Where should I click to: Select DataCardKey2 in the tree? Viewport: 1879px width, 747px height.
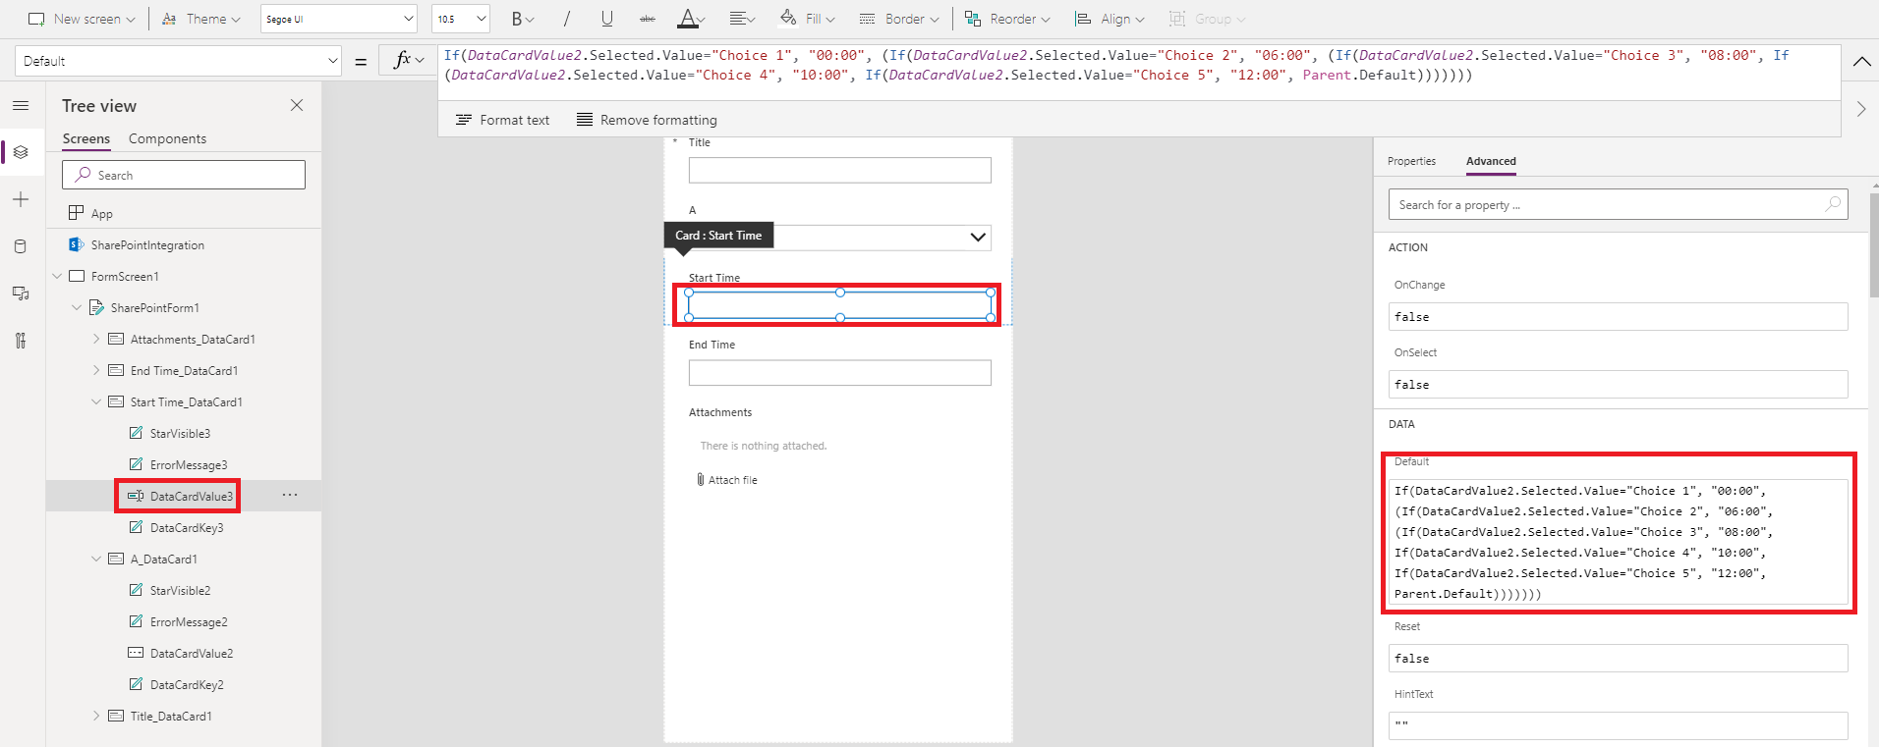coord(177,685)
